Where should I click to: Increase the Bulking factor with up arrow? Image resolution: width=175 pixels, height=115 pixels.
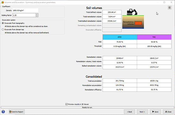pos(37,14)
